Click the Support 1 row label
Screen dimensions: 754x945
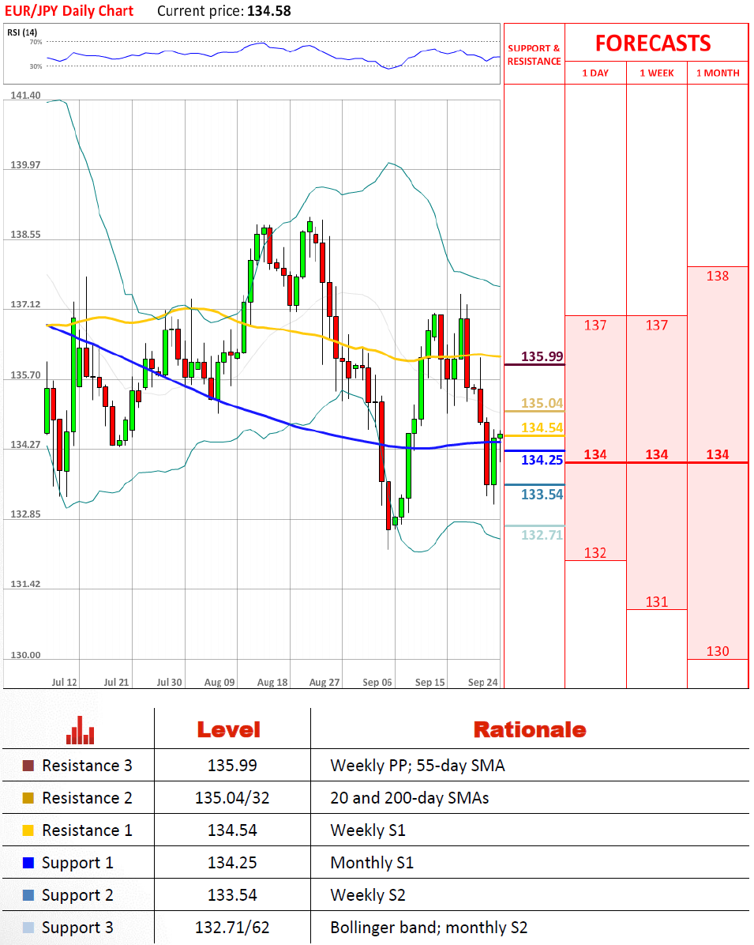click(77, 863)
